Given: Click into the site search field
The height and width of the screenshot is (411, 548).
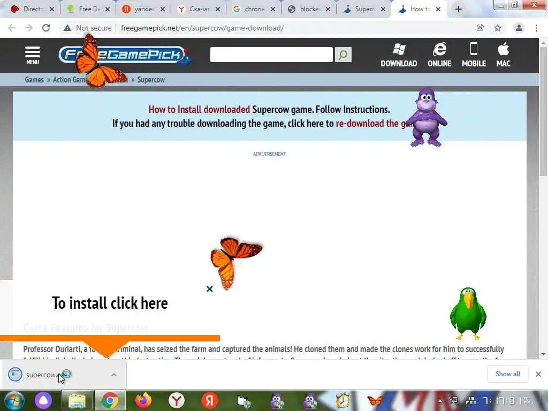Looking at the screenshot, I should tap(271, 55).
